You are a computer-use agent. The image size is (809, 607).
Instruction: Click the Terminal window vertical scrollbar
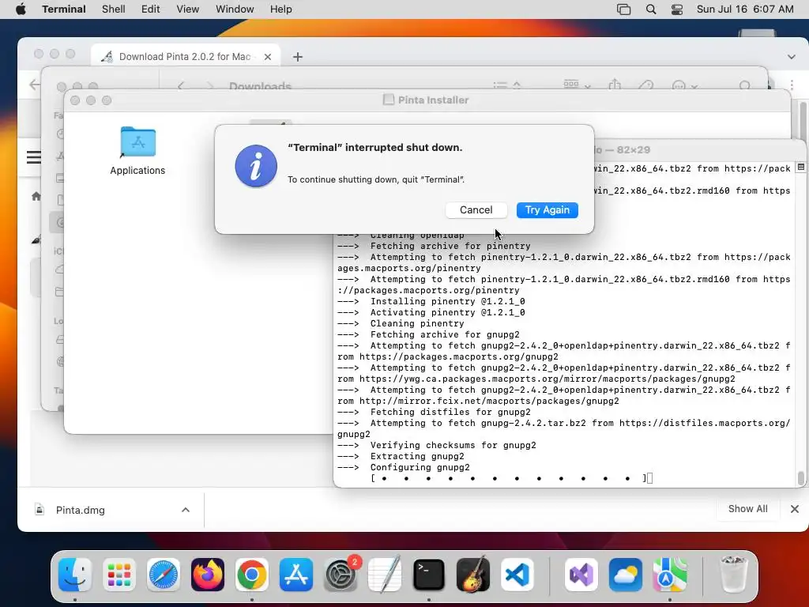(x=801, y=478)
